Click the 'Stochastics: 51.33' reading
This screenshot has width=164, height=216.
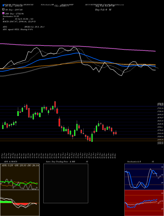click(x=10, y=16)
